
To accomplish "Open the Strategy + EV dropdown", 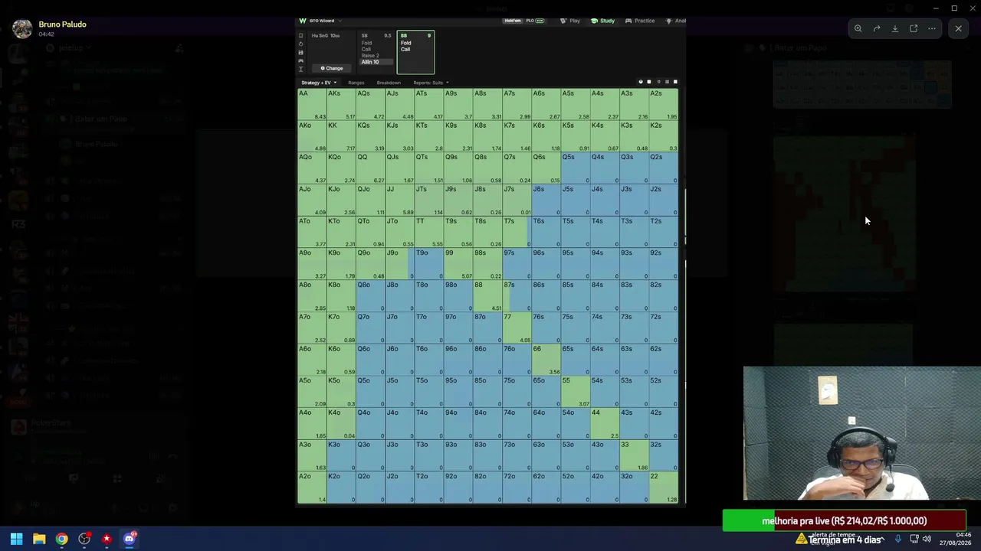I will pyautogui.click(x=319, y=83).
